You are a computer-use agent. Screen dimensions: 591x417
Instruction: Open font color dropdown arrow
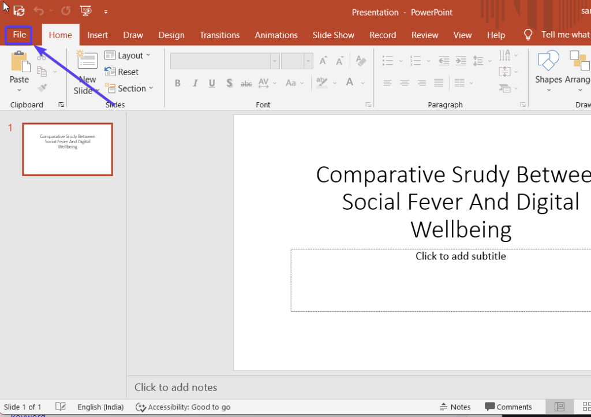362,83
